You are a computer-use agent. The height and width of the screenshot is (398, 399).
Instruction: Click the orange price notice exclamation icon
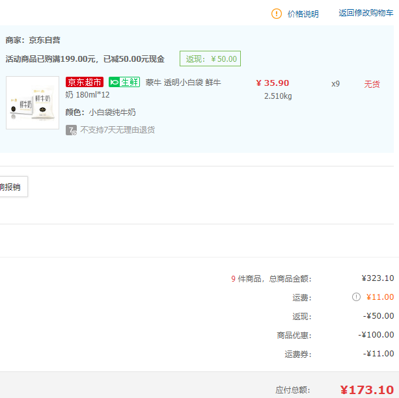[x=277, y=14]
